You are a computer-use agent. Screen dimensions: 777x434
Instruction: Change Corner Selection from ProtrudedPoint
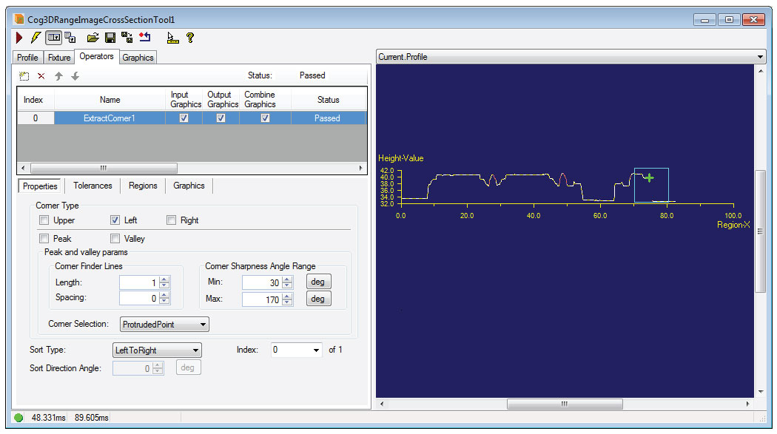(202, 324)
